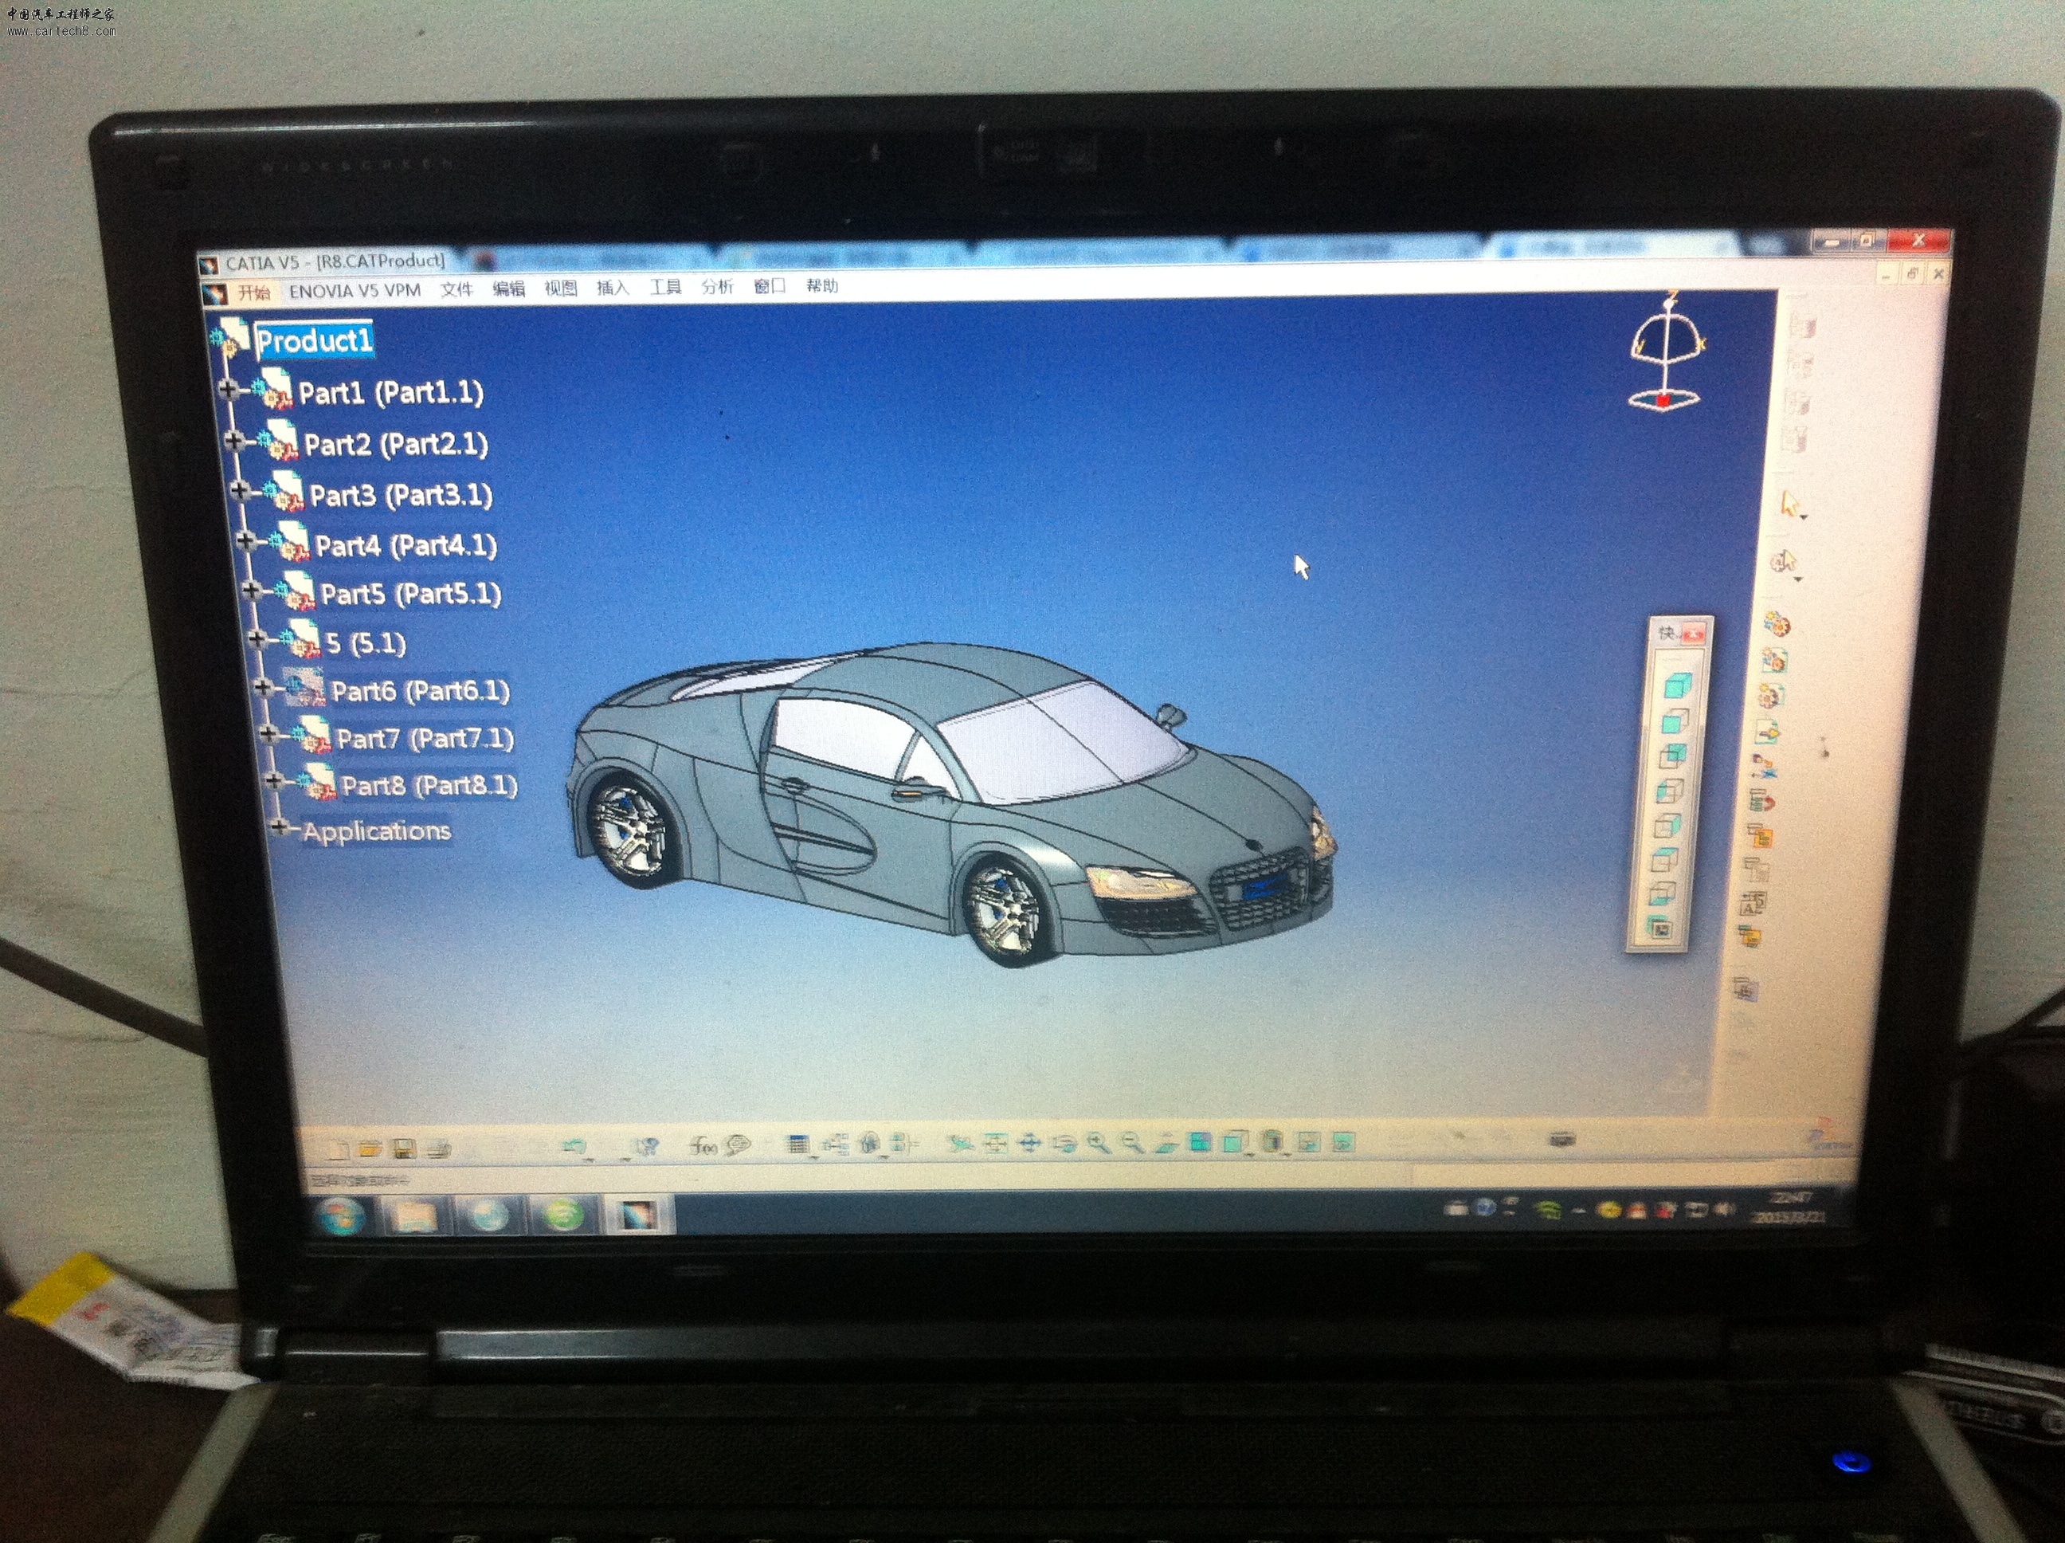
Task: Click the Shading view mode icon
Action: click(1272, 1142)
